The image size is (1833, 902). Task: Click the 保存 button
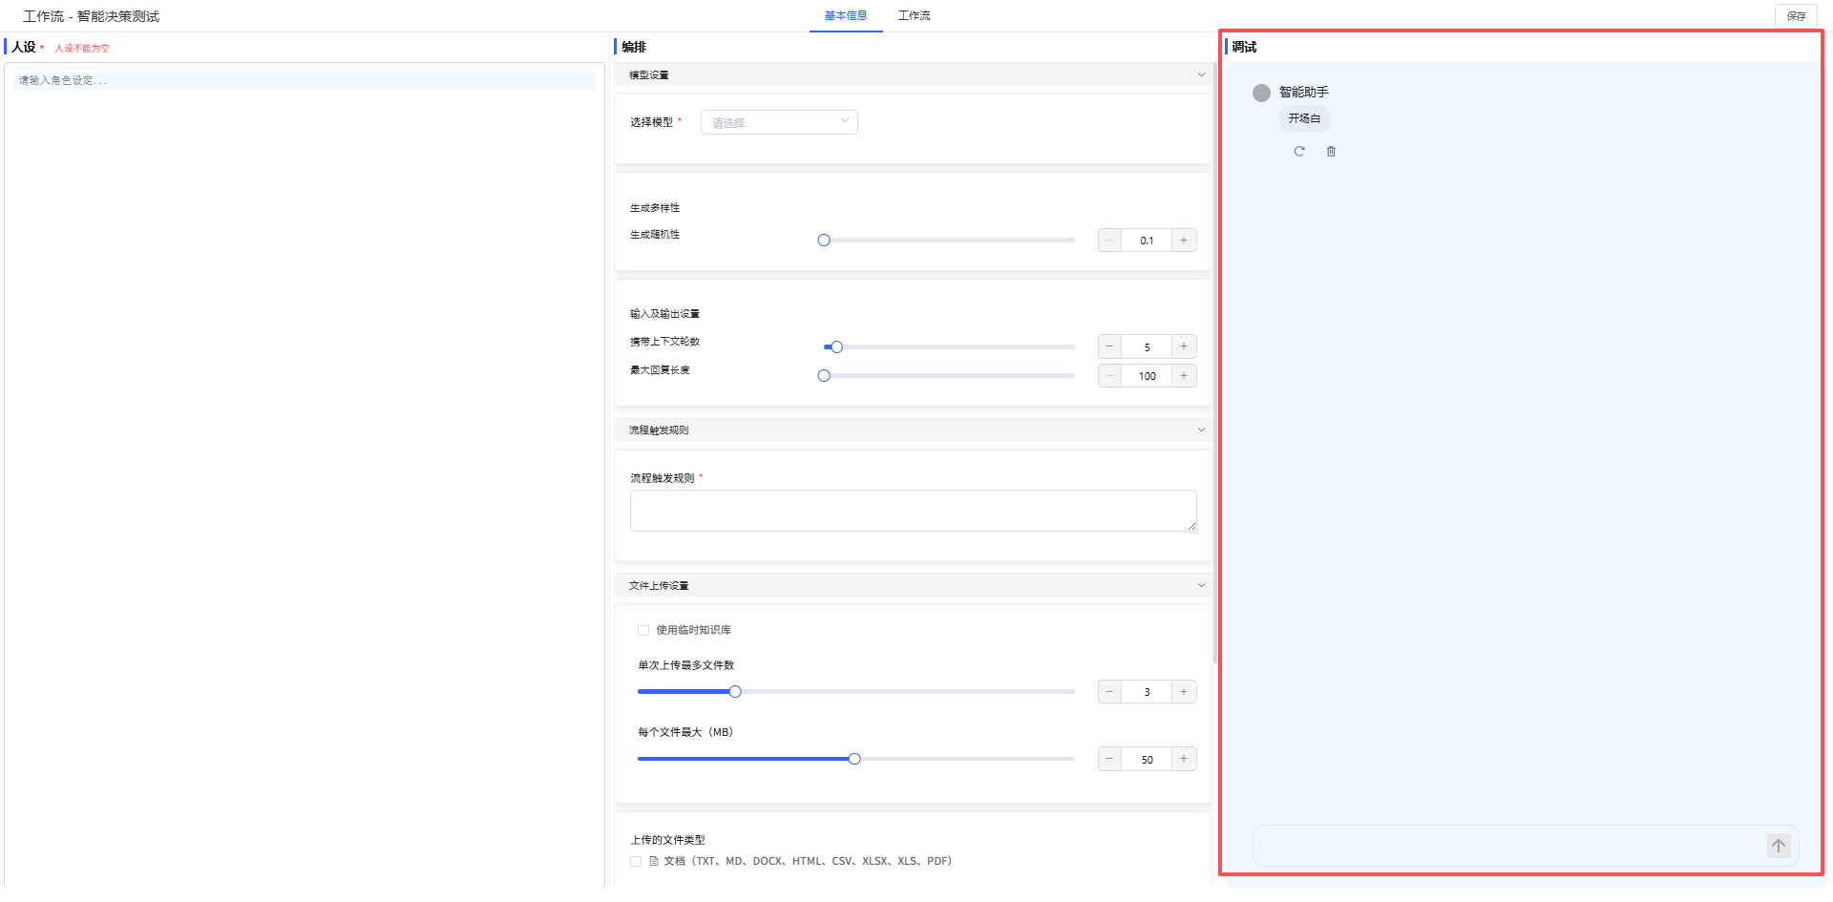click(x=1796, y=16)
